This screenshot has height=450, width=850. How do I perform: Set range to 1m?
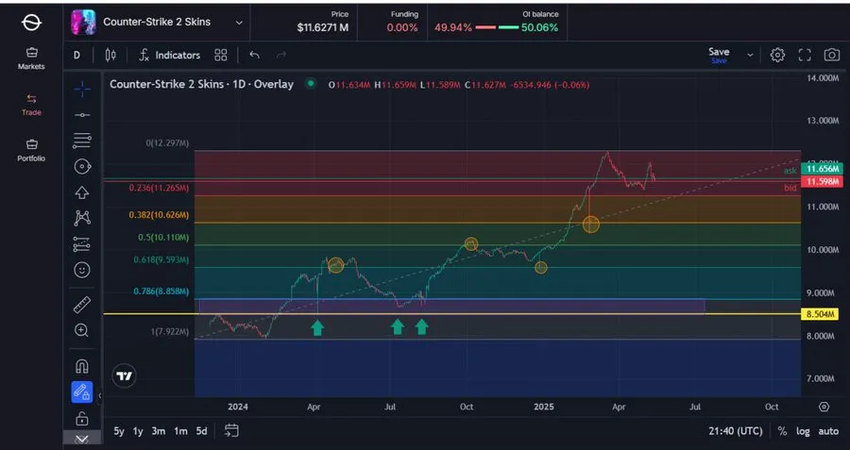pos(180,431)
